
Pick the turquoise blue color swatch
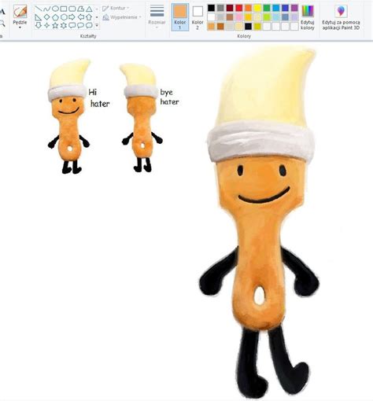[276, 8]
